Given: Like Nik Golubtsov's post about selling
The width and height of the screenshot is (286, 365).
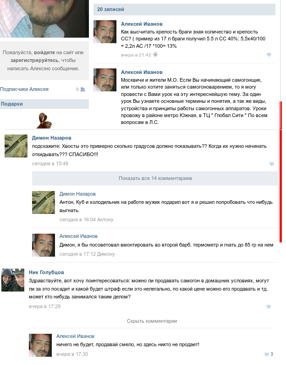Looking at the screenshot, I should [x=269, y=307].
